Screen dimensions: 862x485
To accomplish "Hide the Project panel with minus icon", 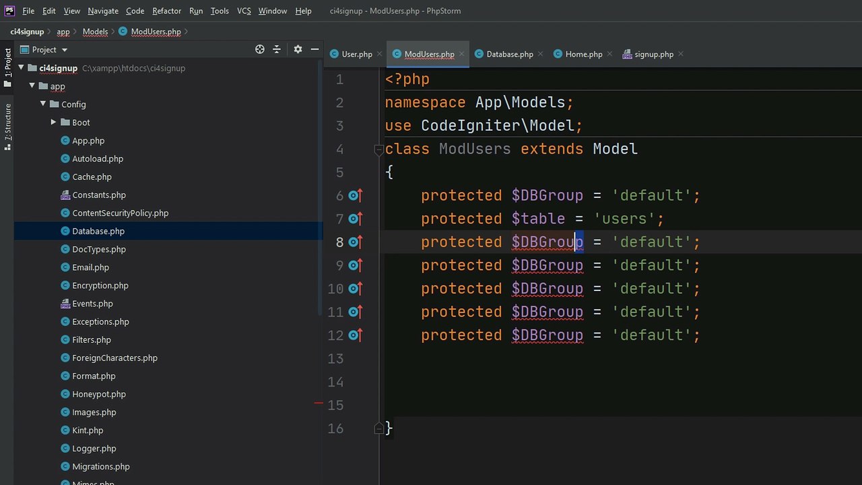I will (314, 49).
